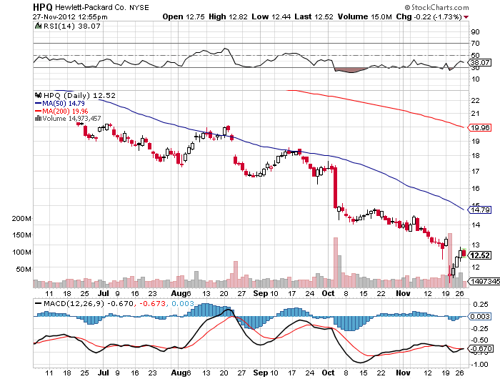Click the MACD(12,26,9) legend label
This screenshot has width=500, height=379.
74,303
